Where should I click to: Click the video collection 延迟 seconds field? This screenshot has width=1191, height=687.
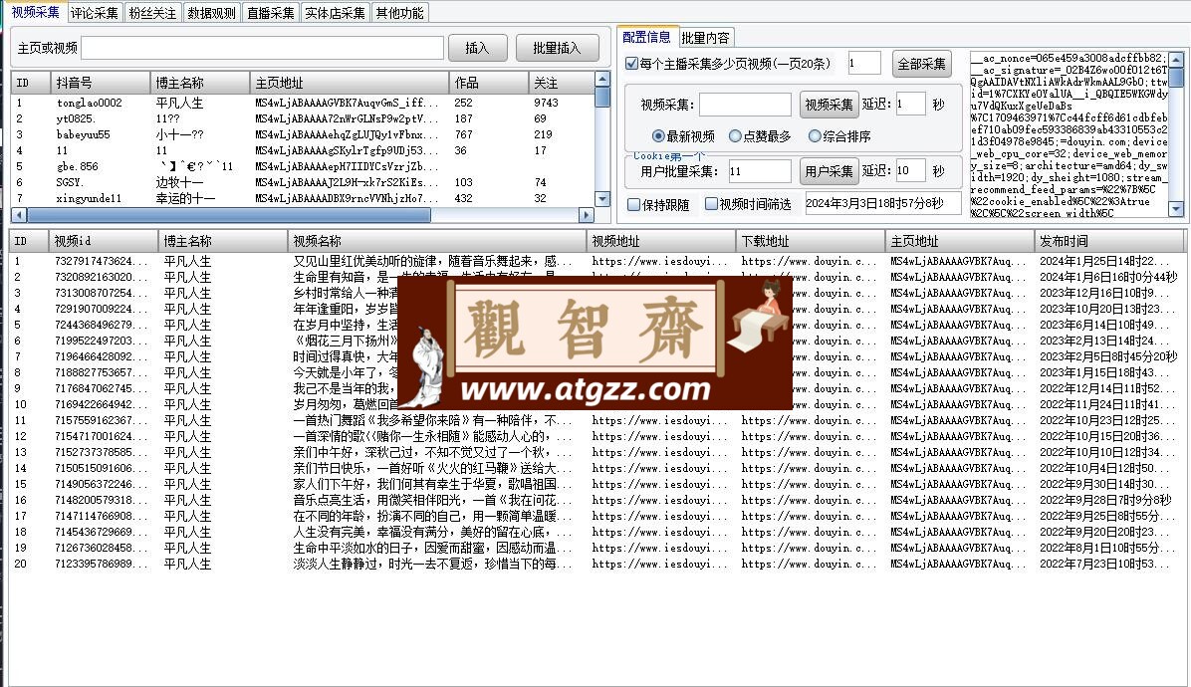click(911, 104)
